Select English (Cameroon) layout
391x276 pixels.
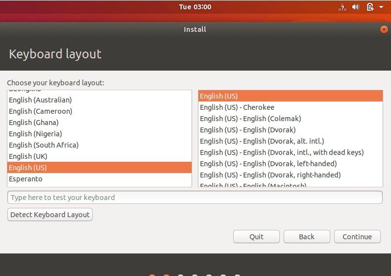click(99, 111)
